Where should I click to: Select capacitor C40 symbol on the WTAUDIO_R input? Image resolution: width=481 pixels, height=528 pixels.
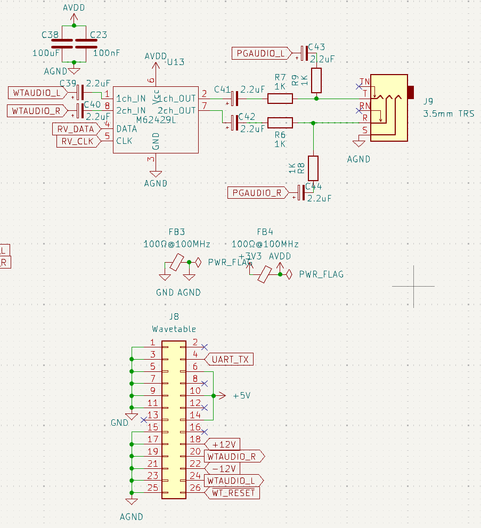pyautogui.click(x=80, y=111)
